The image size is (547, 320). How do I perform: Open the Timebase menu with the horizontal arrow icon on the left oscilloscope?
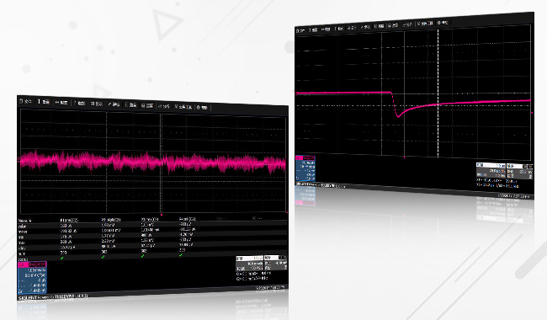[x=61, y=103]
